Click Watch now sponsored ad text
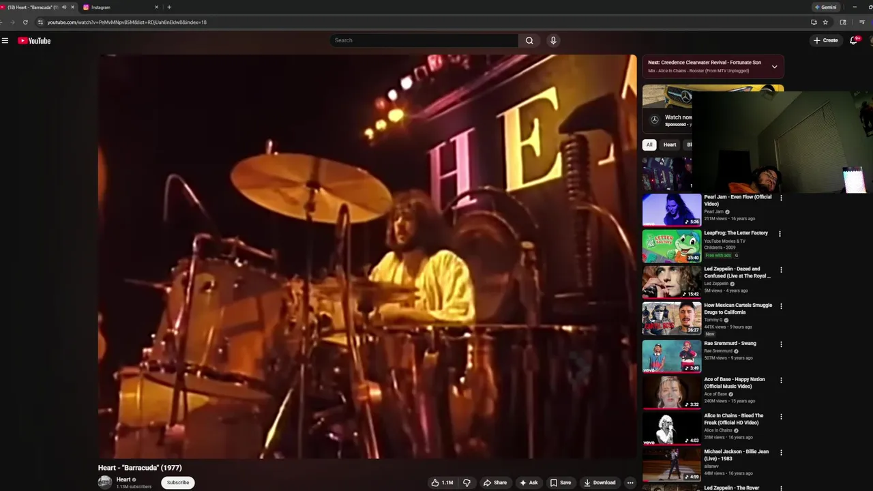873x491 pixels. 679,117
